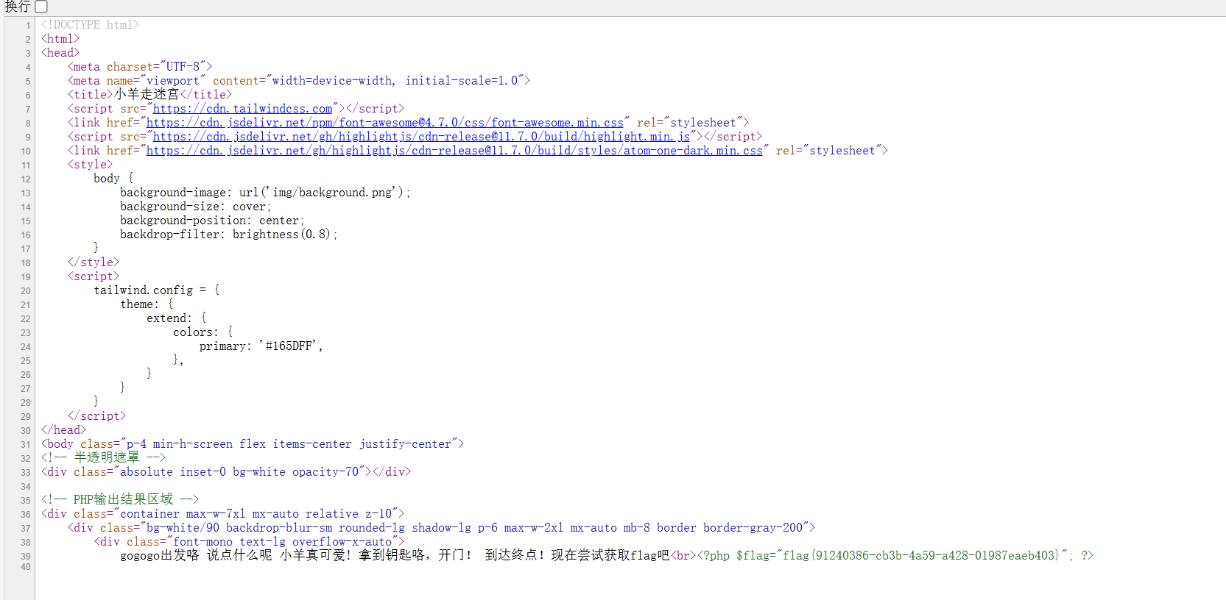The height and width of the screenshot is (600, 1226).
Task: Click the background-position: center line
Action: pyautogui.click(x=212, y=221)
